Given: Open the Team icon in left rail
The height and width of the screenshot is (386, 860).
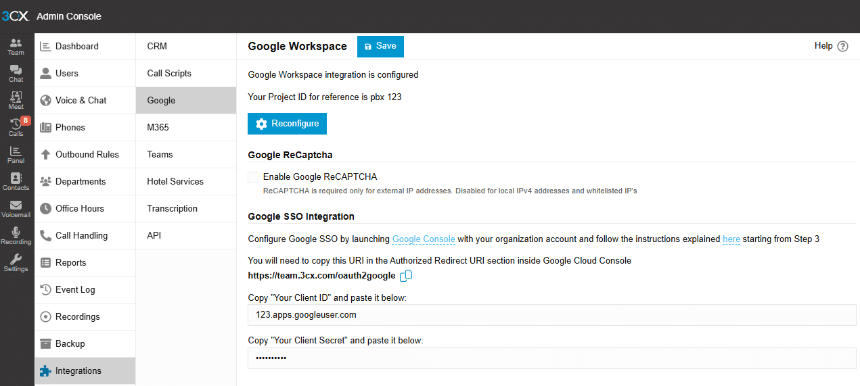Looking at the screenshot, I should pos(16,47).
